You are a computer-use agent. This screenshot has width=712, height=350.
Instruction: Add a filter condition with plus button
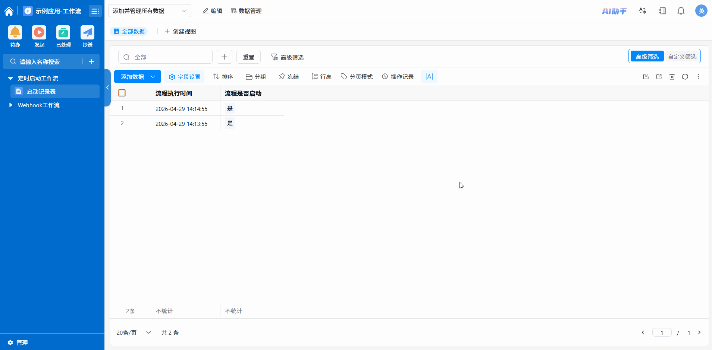(x=225, y=57)
